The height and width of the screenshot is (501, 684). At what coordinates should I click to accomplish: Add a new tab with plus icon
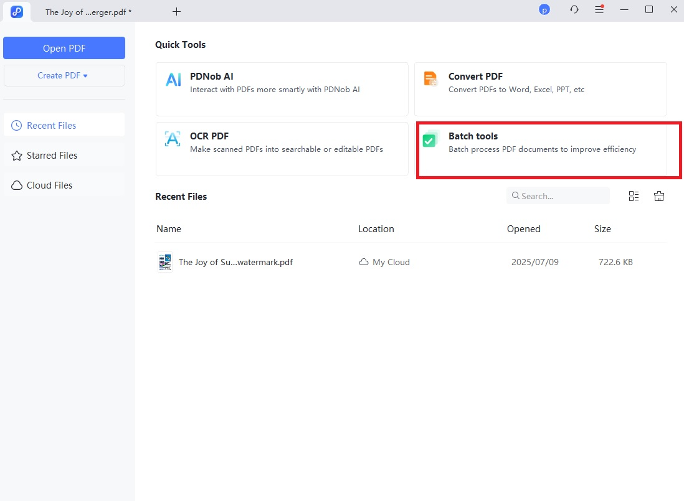point(177,11)
